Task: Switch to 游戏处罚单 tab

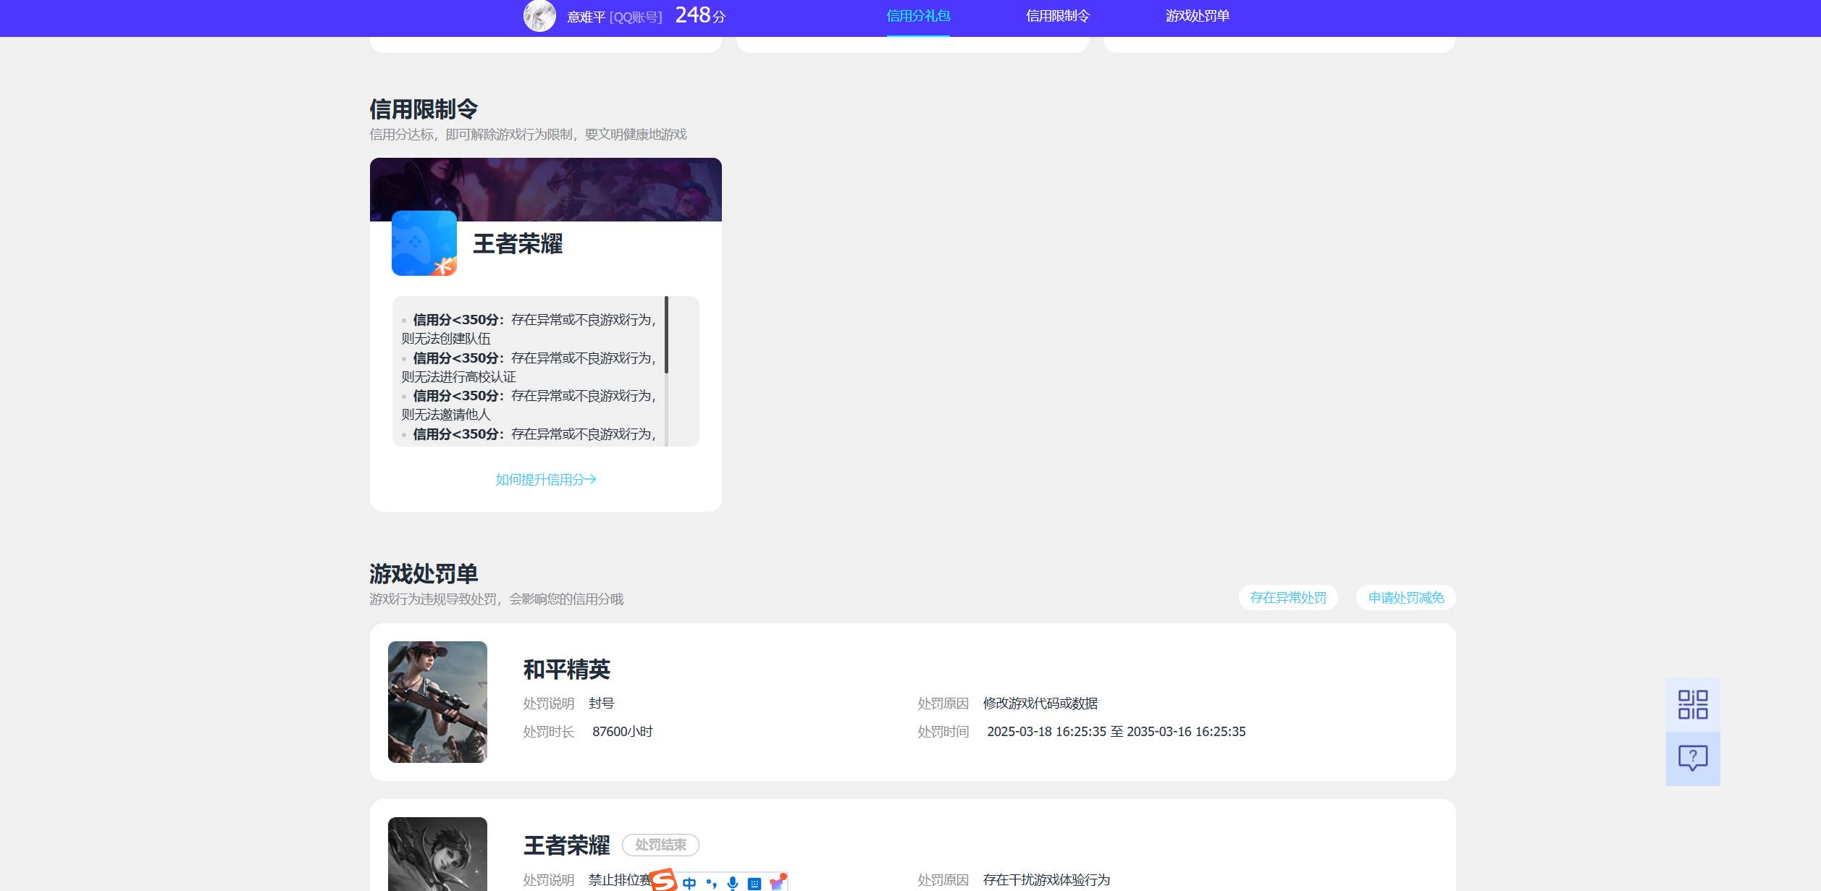Action: pyautogui.click(x=1198, y=16)
